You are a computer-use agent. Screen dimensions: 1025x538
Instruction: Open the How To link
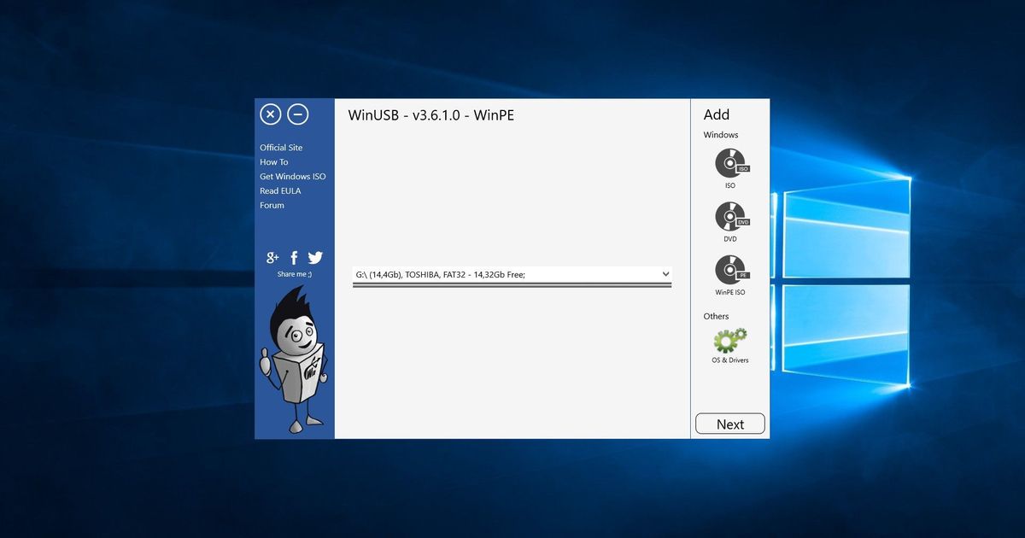click(274, 162)
